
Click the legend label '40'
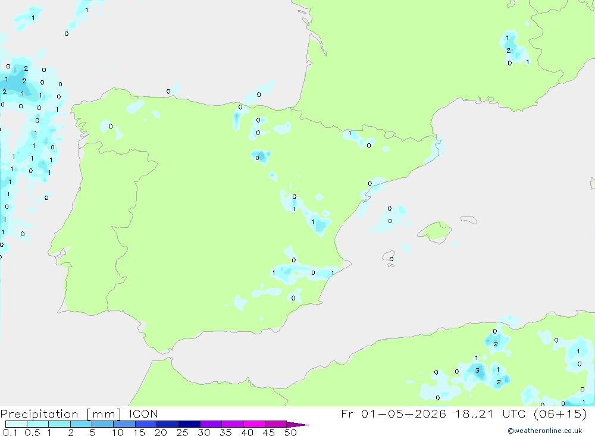tap(247, 432)
